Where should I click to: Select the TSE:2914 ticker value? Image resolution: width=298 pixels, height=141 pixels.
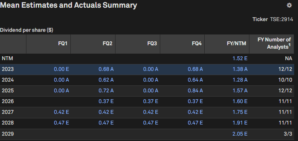(x=282, y=20)
